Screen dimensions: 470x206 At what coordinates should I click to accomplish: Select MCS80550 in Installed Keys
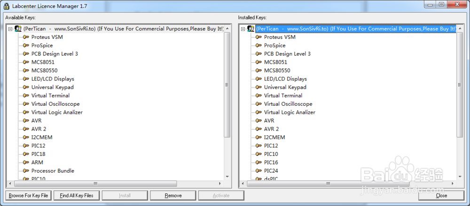coord(277,71)
